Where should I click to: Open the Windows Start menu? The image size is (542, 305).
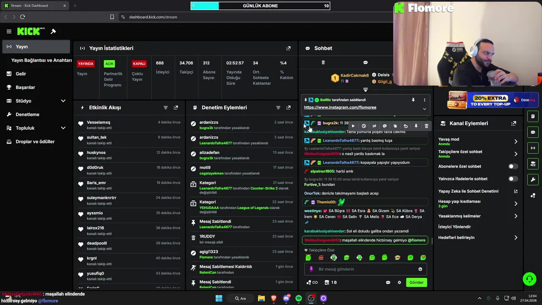coord(219,298)
